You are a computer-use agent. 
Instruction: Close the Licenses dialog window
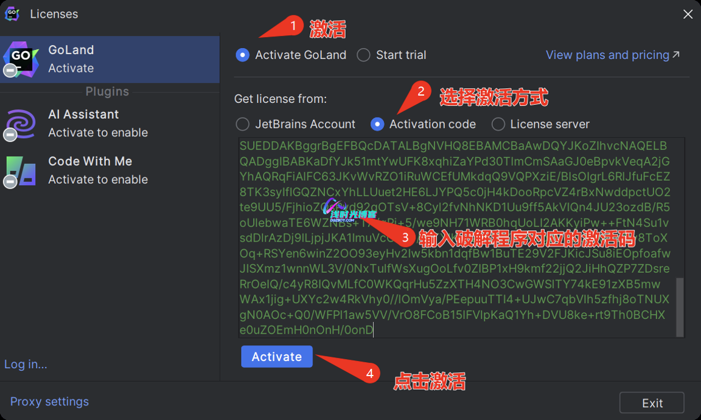[688, 14]
